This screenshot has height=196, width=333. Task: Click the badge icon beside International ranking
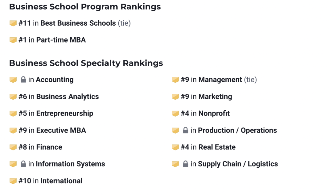tap(13, 181)
